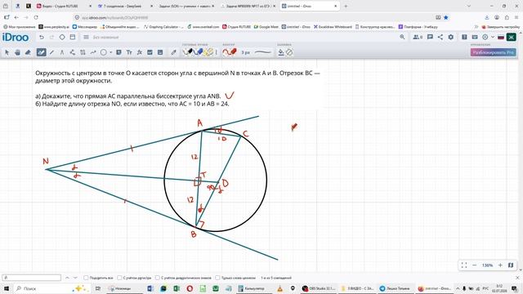Open the hamburger board menu
This screenshot has height=294, width=523.
click(86, 37)
